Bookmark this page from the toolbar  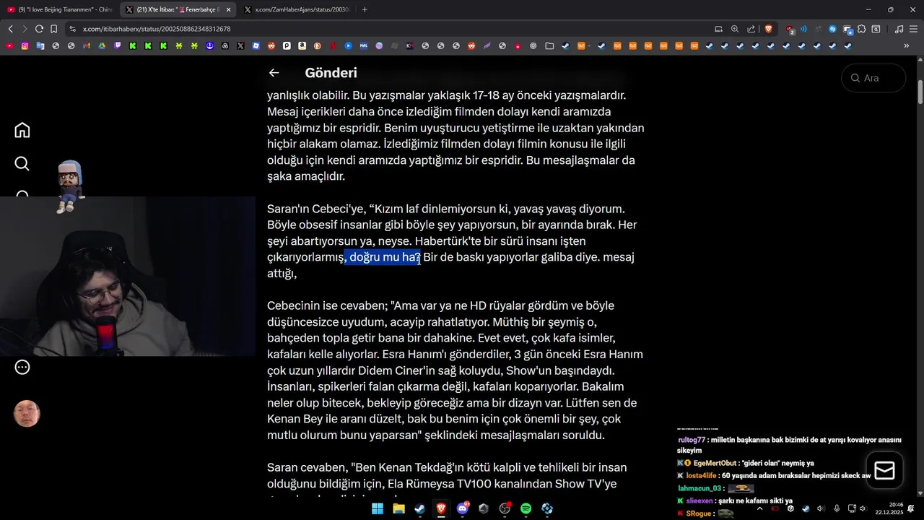pos(53,29)
